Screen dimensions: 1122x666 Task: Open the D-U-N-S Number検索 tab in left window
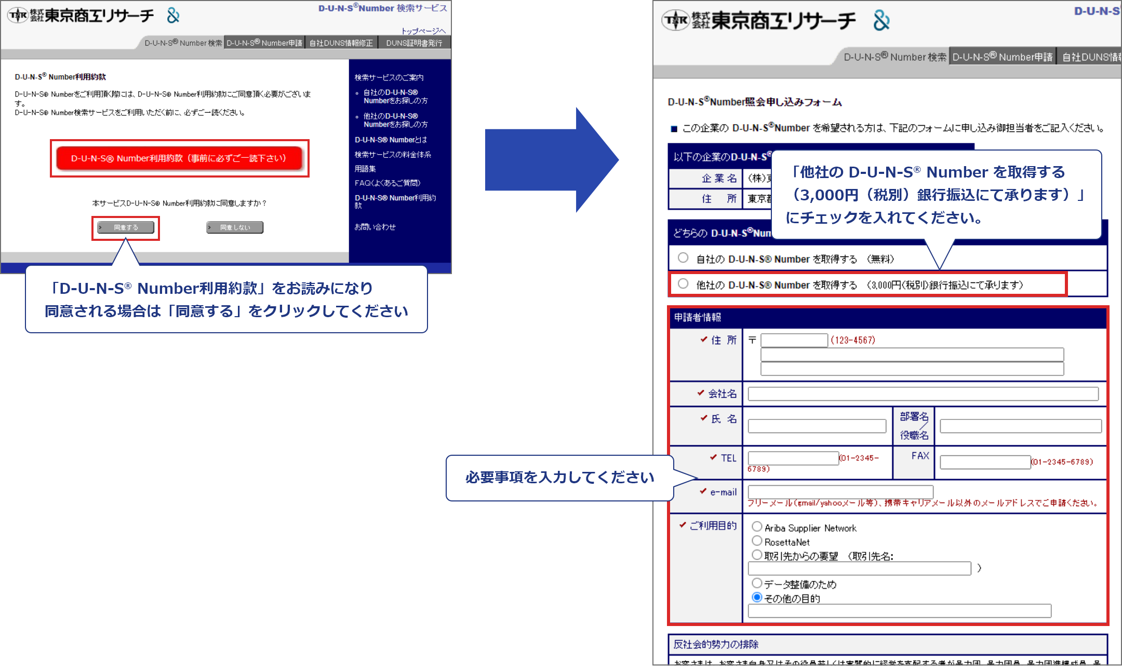(183, 43)
